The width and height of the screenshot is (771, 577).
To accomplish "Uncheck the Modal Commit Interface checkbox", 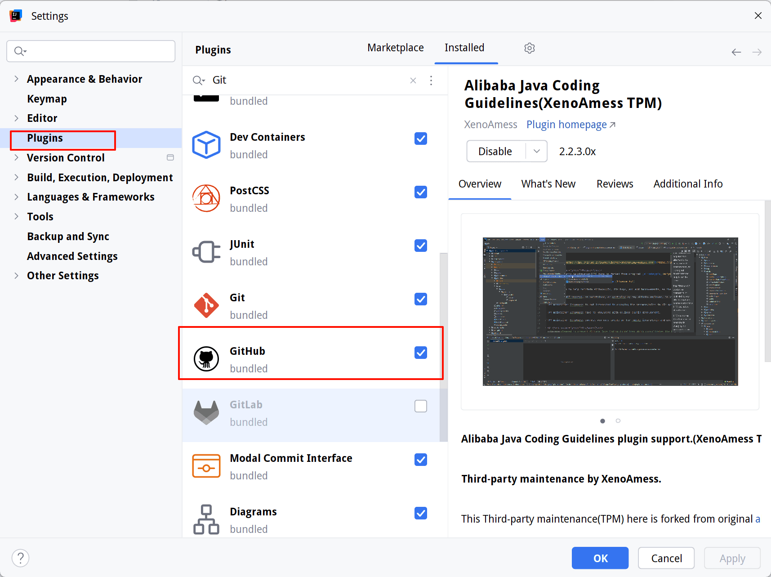I will tap(421, 460).
